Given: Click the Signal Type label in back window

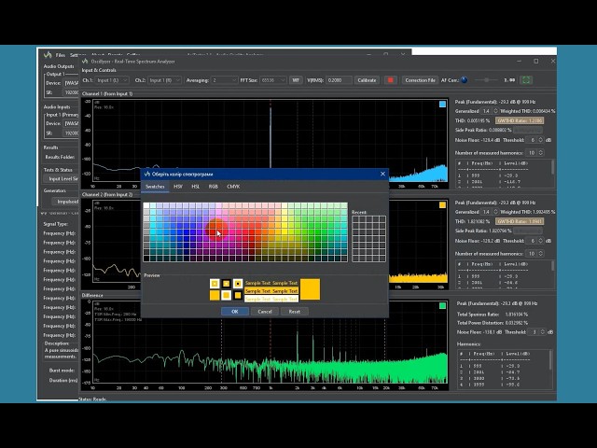Looking at the screenshot, I should tap(56, 224).
